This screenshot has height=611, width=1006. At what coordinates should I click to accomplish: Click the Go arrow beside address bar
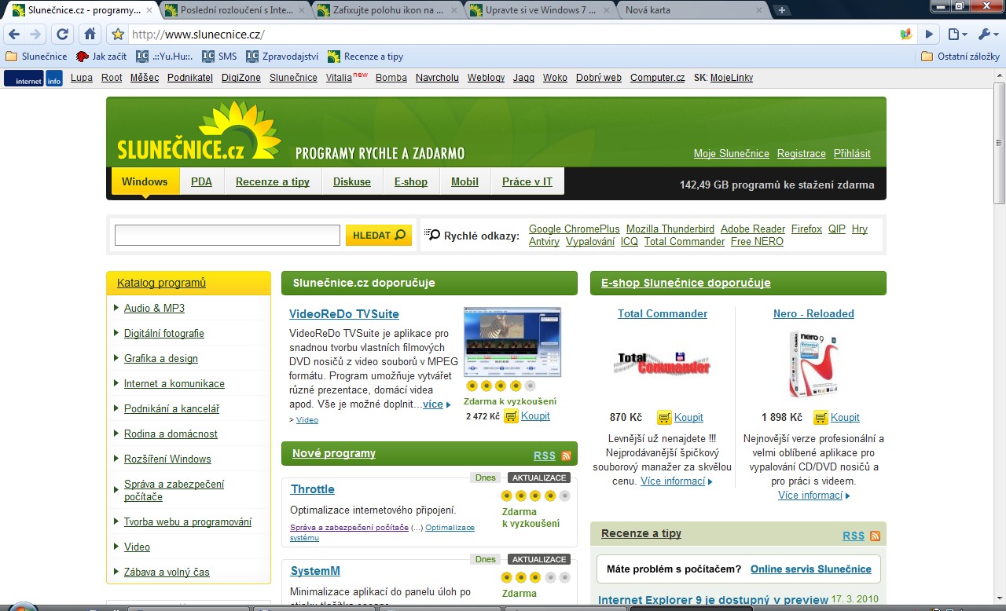point(929,35)
